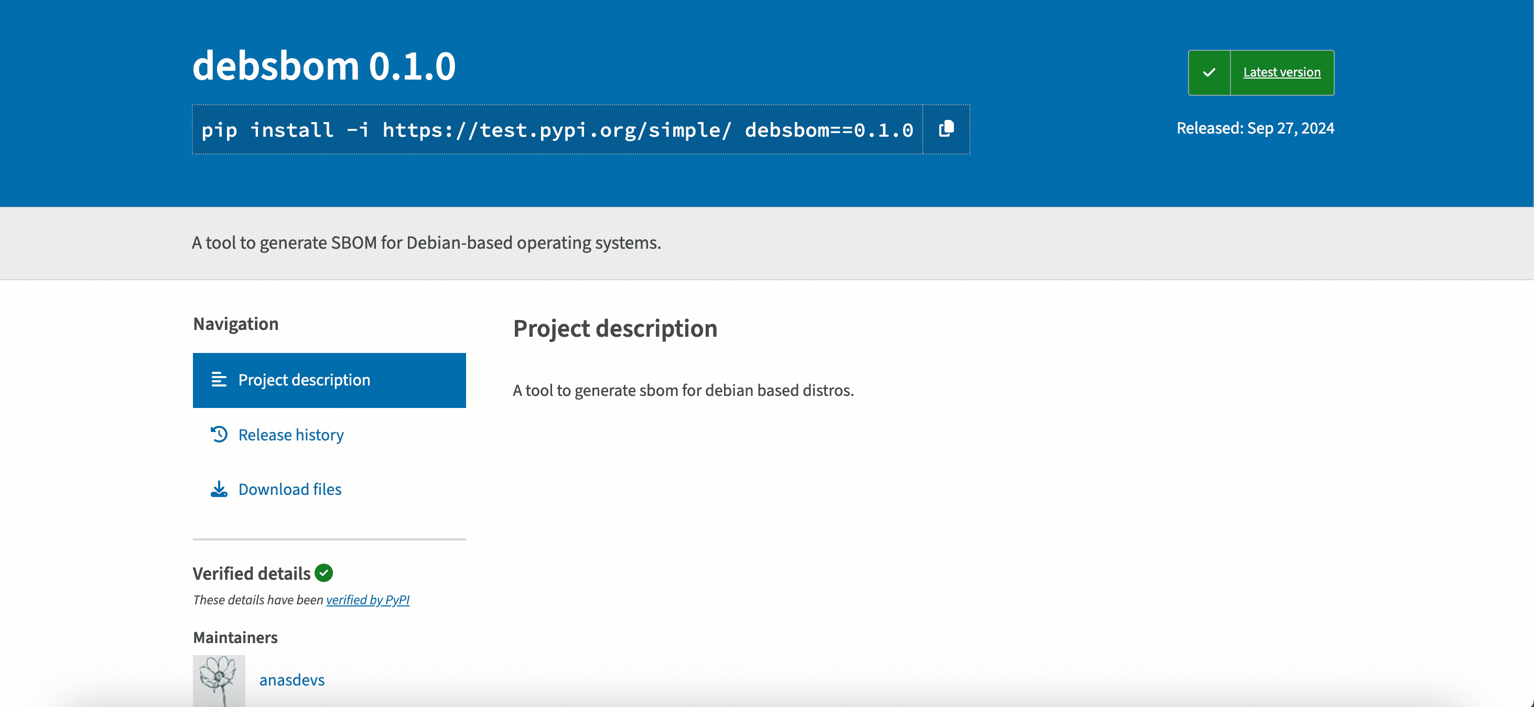Click the Released Sep 27, 2024 date

pyautogui.click(x=1255, y=128)
